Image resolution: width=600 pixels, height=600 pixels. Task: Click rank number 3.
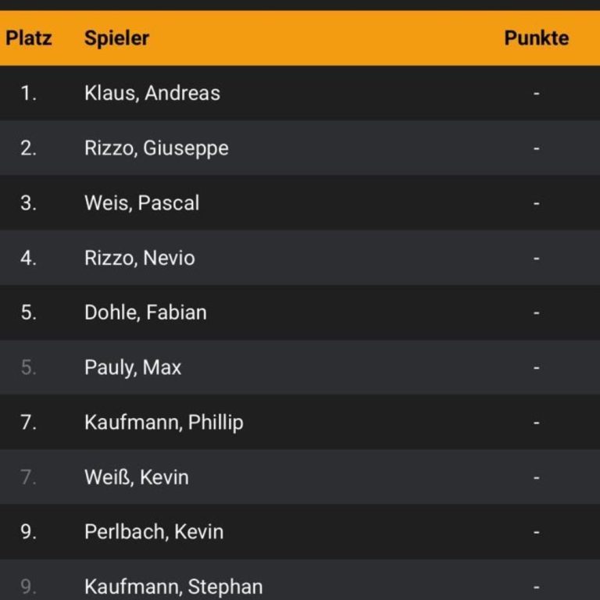(x=29, y=203)
